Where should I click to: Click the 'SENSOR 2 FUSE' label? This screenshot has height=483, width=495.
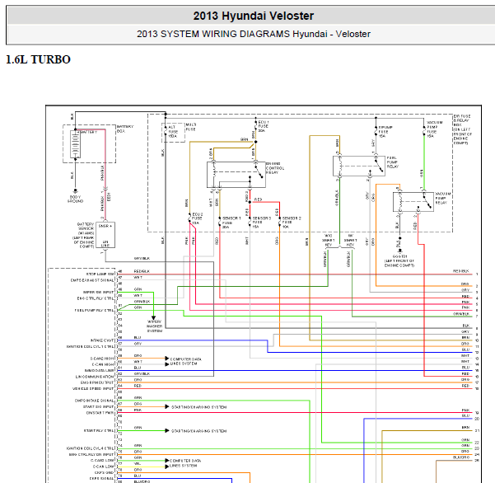[x=292, y=223]
